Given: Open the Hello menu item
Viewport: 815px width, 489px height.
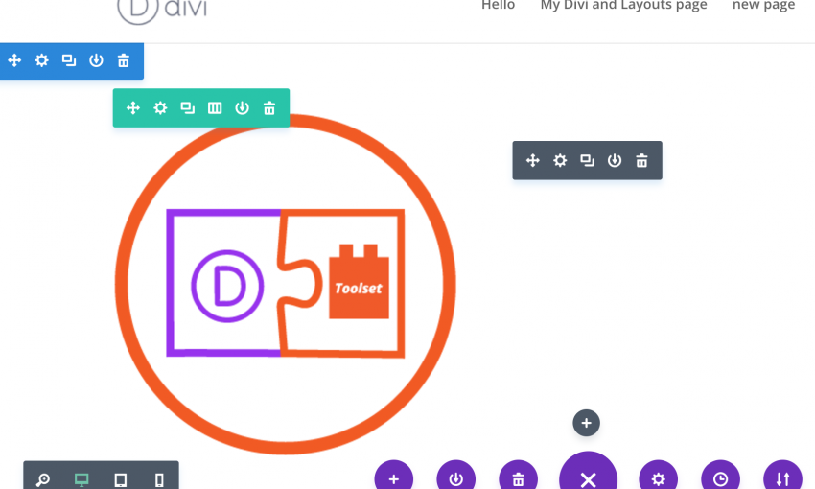Looking at the screenshot, I should (498, 5).
